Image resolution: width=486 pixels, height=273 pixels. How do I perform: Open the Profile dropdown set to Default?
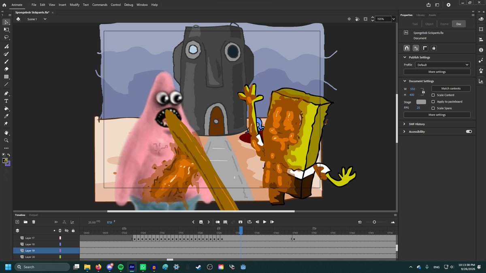(x=443, y=65)
